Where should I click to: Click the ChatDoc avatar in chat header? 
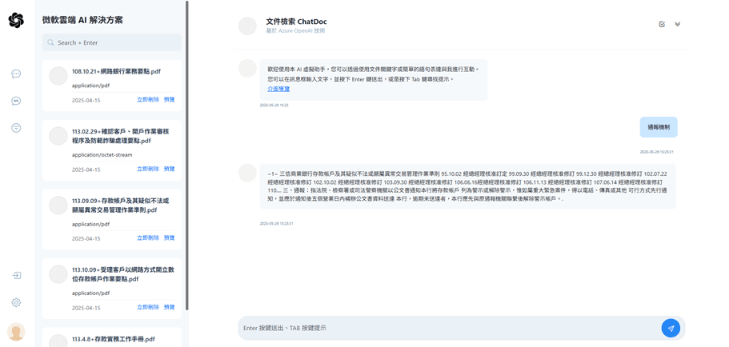pyautogui.click(x=247, y=26)
